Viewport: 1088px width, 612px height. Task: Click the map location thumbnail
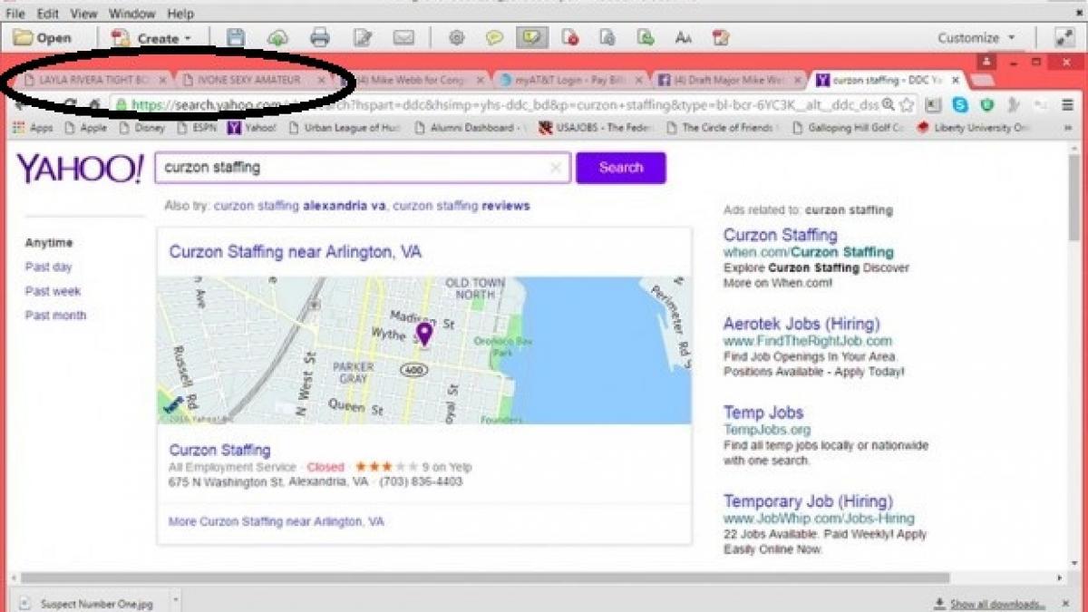coord(423,350)
